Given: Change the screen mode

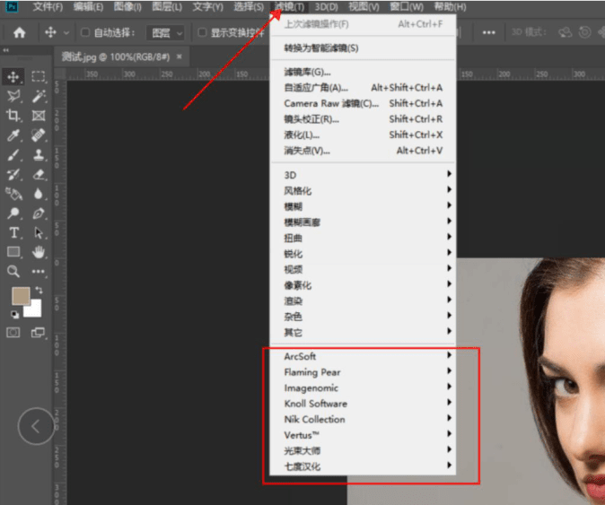Looking at the screenshot, I should 38,332.
